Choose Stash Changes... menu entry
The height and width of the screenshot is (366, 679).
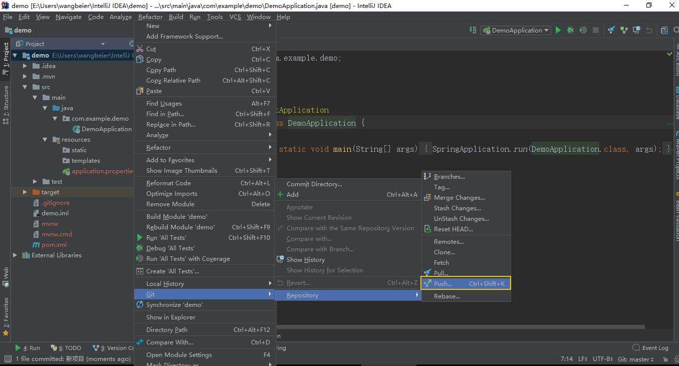466,208
